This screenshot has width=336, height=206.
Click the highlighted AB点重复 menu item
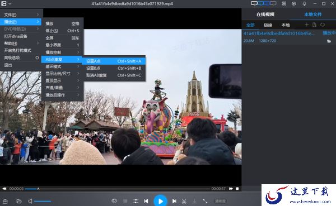tap(62, 59)
